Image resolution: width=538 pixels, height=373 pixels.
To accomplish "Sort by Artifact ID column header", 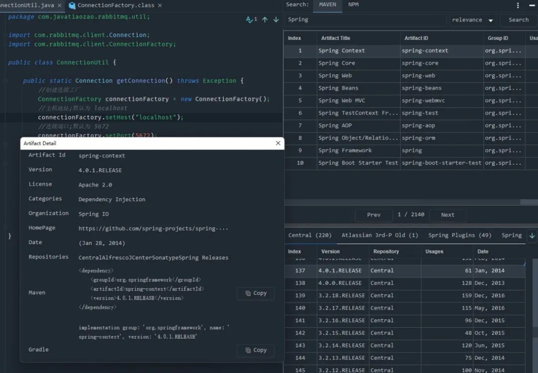I will [x=441, y=38].
